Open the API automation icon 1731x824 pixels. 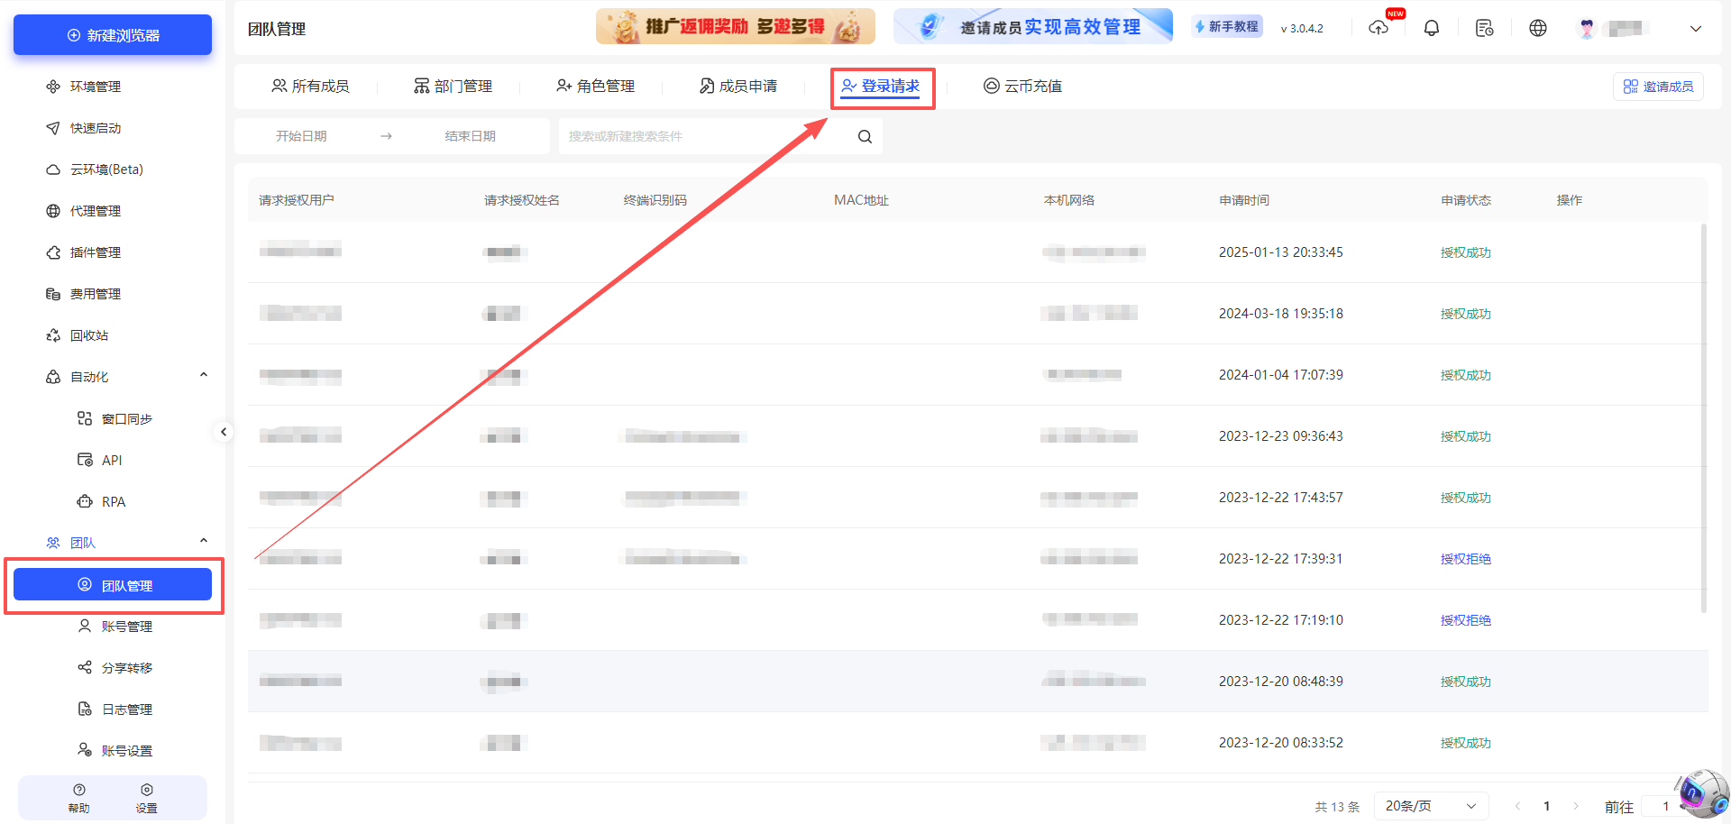84,460
